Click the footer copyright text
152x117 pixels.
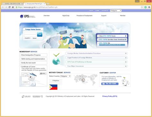70,96
